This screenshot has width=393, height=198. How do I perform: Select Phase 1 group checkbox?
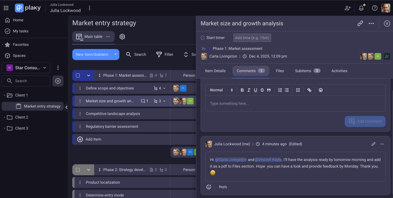tap(78, 75)
